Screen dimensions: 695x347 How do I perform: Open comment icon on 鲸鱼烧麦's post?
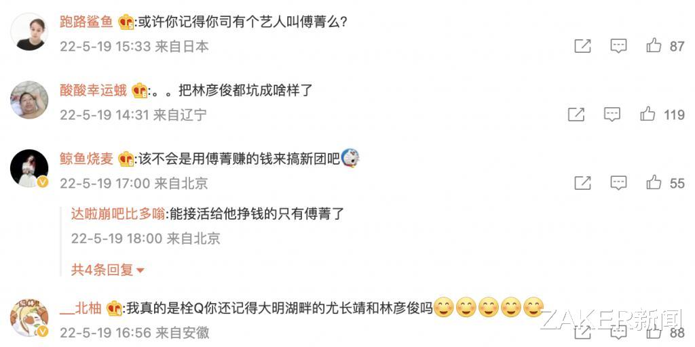(x=618, y=183)
